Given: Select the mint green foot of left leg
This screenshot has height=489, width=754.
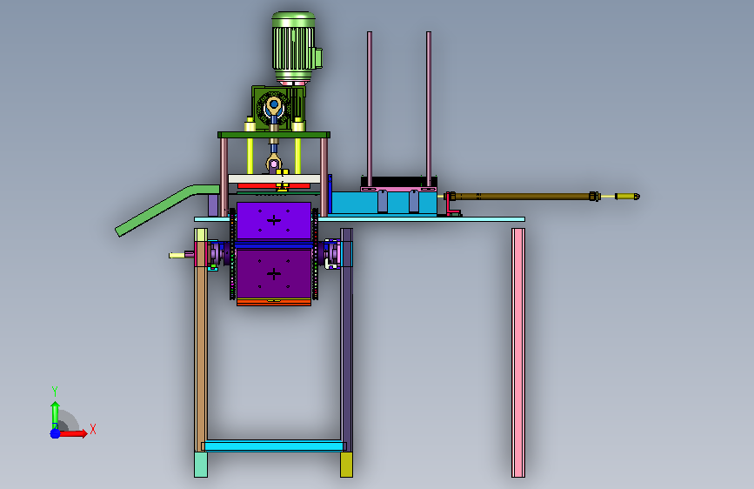Looking at the screenshot, I should [x=201, y=465].
